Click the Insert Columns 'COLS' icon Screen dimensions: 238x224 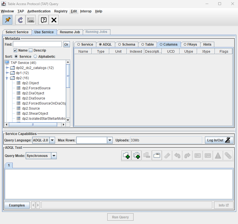coord(208,156)
